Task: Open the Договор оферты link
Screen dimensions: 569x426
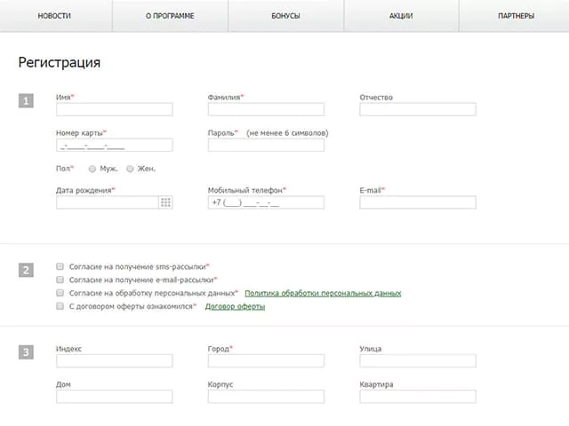Action: click(235, 306)
